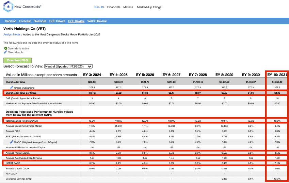Click the Shareholder Value row label
The height and width of the screenshot is (183, 289).
15,82
